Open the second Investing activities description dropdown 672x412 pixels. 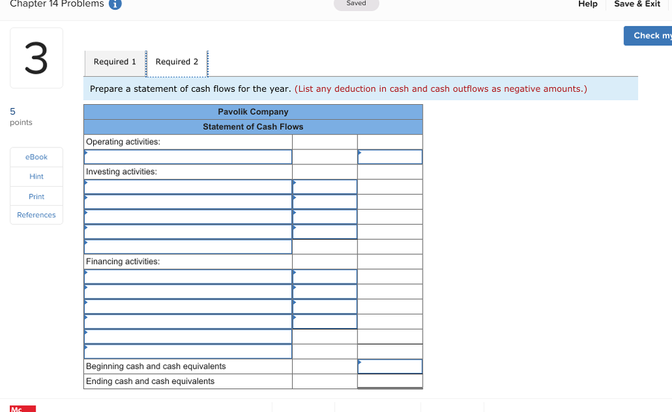pyautogui.click(x=188, y=201)
